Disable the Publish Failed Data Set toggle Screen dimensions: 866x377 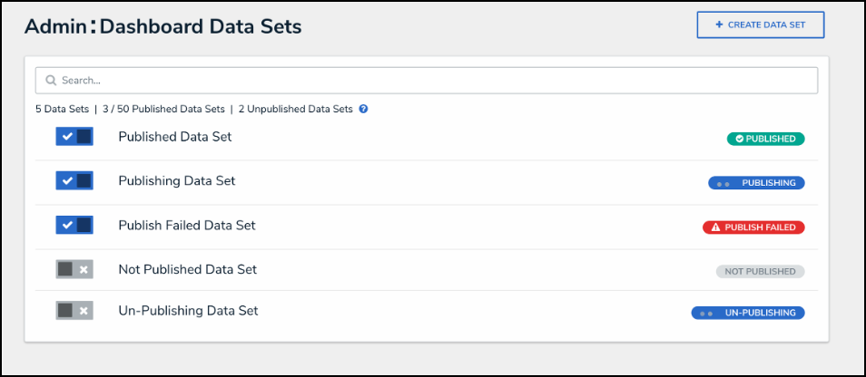click(74, 225)
